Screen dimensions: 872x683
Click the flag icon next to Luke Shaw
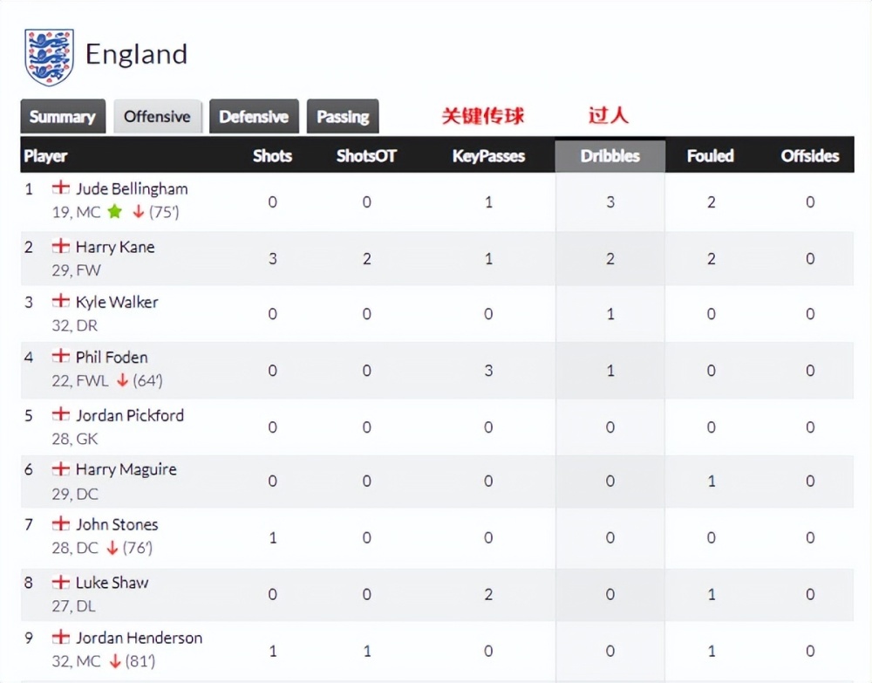61,582
